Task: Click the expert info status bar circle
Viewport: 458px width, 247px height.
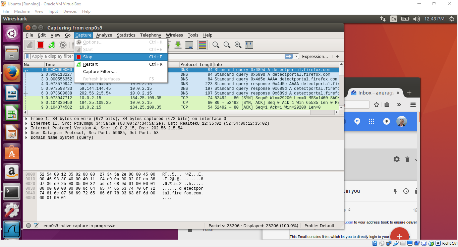Action: (28, 226)
